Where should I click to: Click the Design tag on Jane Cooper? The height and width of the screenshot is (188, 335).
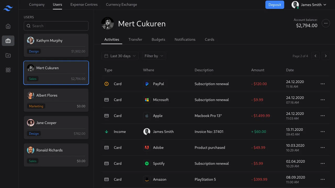[x=34, y=134]
